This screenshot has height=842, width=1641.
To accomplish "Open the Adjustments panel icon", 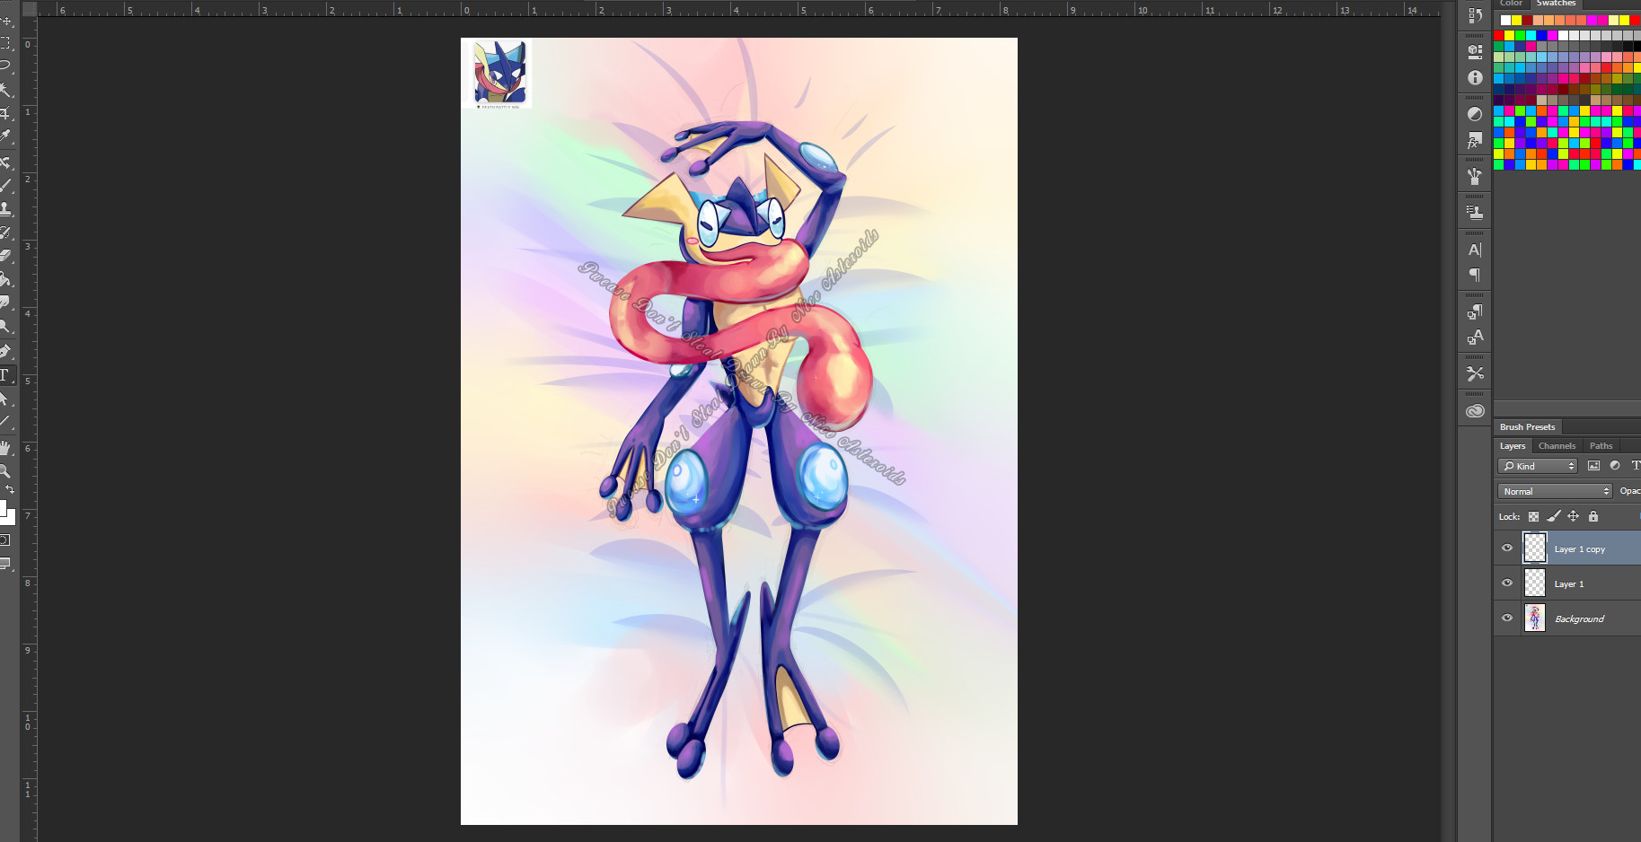I will click(x=1475, y=114).
